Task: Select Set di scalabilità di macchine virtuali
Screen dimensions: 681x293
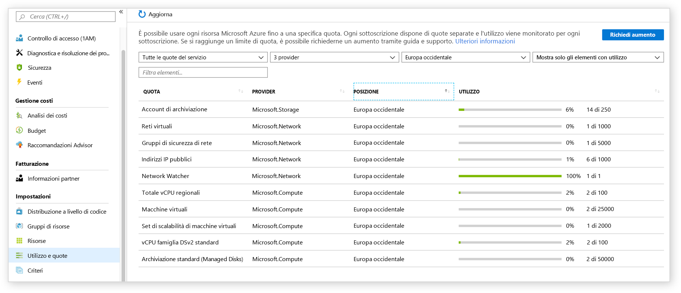Action: (401, 226)
